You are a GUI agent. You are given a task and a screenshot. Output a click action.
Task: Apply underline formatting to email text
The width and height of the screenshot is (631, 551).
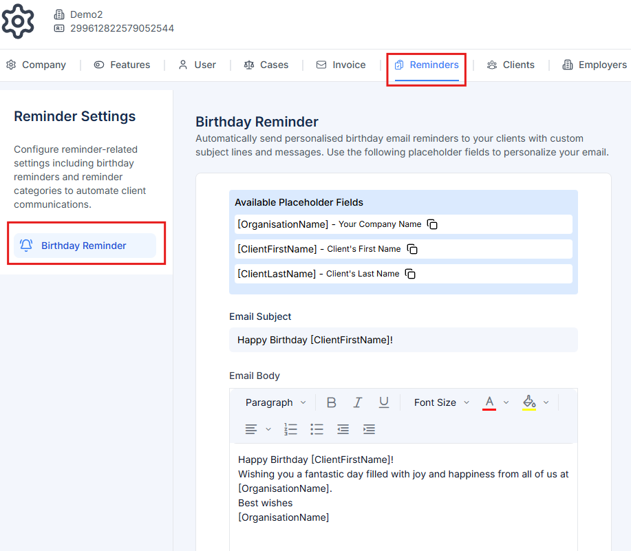(x=383, y=402)
